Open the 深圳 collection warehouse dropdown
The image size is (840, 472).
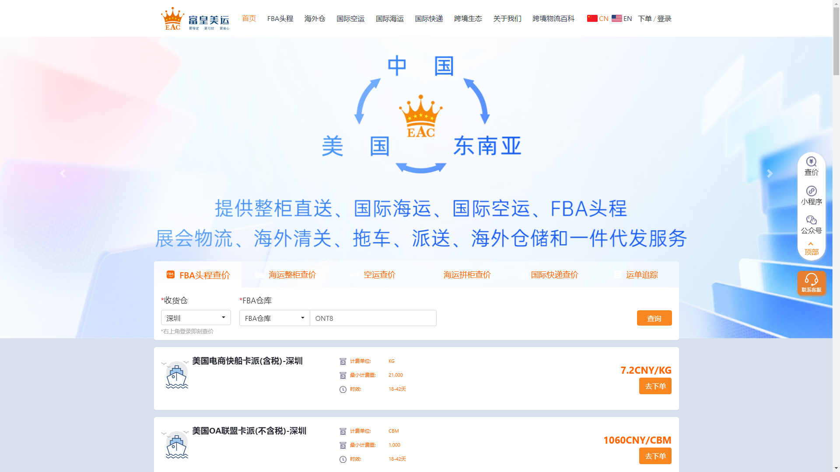(196, 318)
